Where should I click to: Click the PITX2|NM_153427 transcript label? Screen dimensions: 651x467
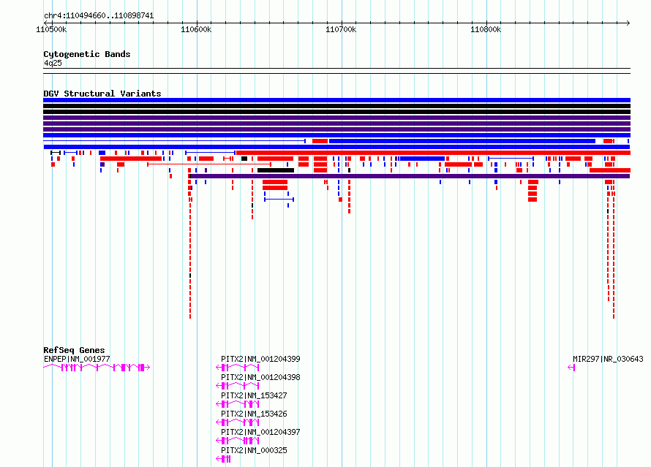click(254, 395)
